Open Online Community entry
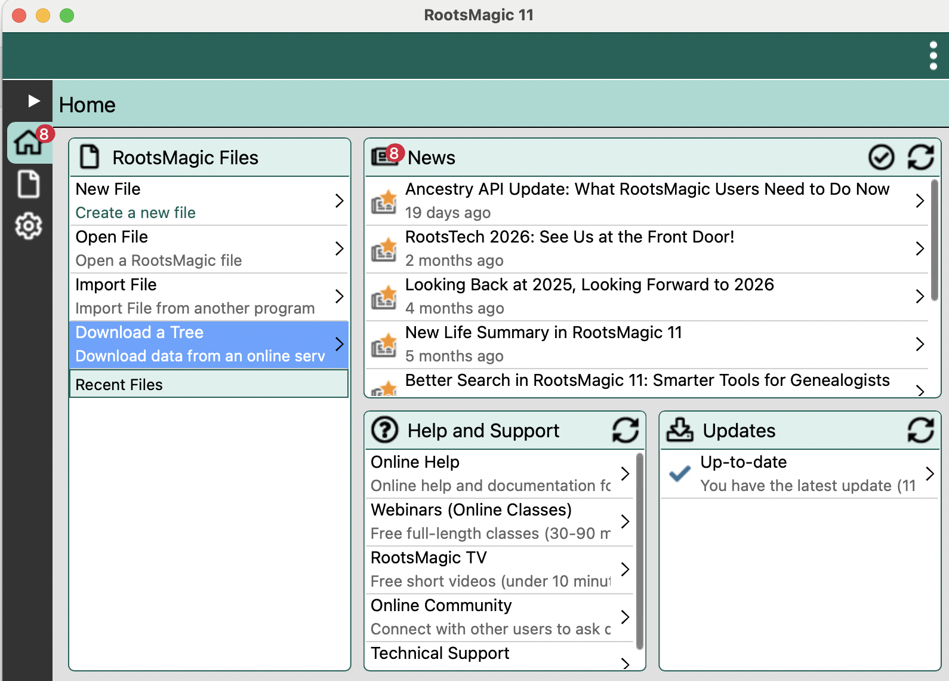The height and width of the screenshot is (681, 949). point(500,617)
